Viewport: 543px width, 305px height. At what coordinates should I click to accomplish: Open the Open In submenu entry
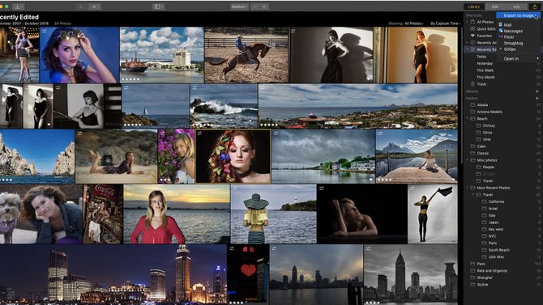click(518, 58)
